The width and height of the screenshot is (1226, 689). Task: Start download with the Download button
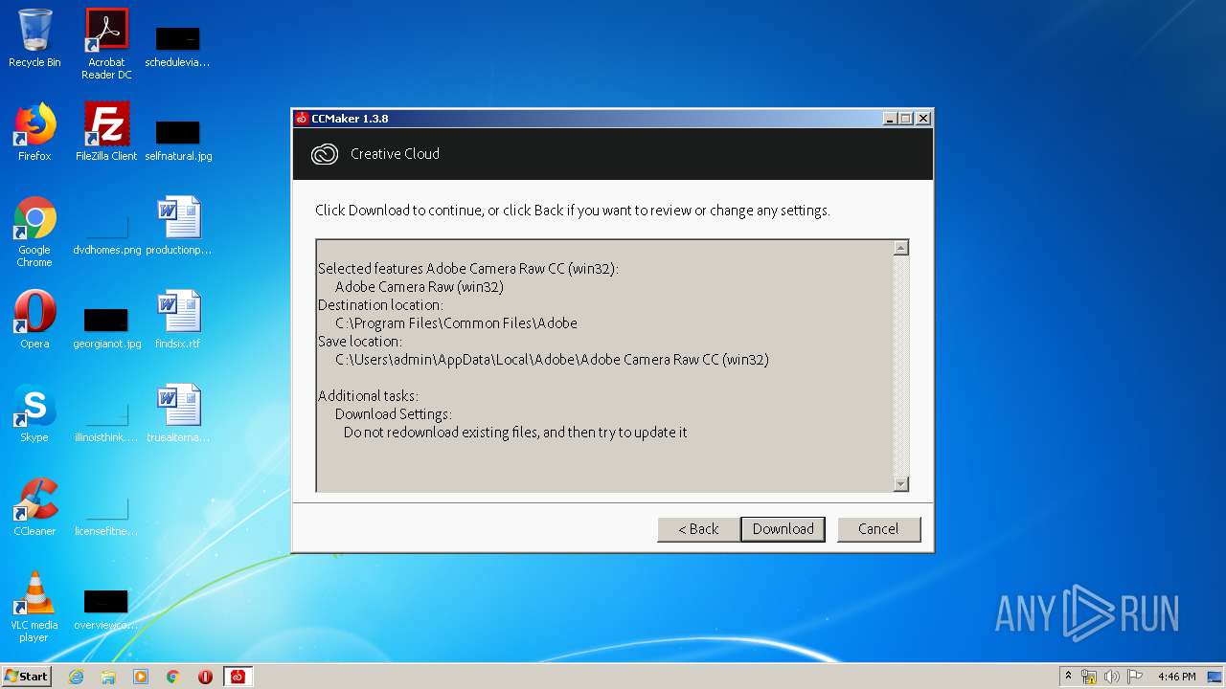click(x=783, y=529)
